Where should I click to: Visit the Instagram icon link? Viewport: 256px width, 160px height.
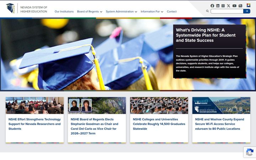click(x=223, y=6)
